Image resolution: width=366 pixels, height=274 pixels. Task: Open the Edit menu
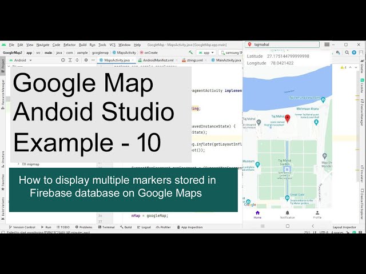21,45
